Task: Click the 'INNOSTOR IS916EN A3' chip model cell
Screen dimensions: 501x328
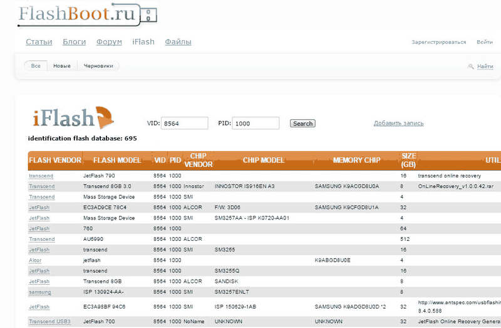Action: click(x=244, y=186)
